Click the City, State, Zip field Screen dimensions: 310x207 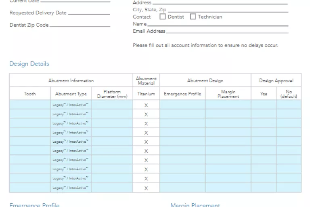coord(228,10)
